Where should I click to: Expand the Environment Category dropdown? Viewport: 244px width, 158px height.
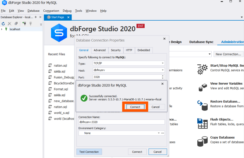159,133
